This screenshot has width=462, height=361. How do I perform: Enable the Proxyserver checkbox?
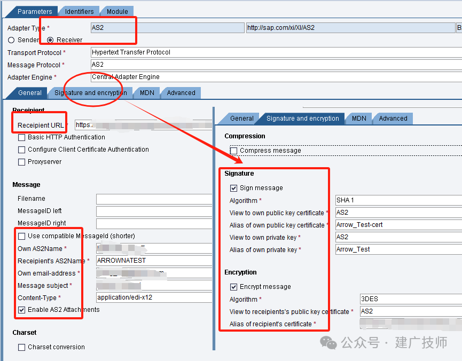click(x=21, y=162)
